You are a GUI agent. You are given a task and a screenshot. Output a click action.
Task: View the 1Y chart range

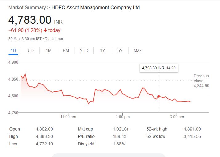(102, 50)
